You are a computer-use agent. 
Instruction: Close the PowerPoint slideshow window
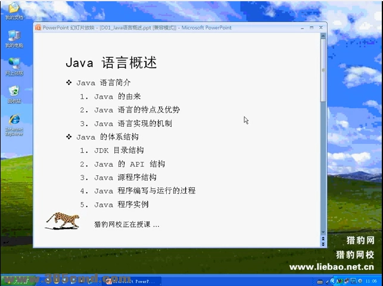coord(321,27)
